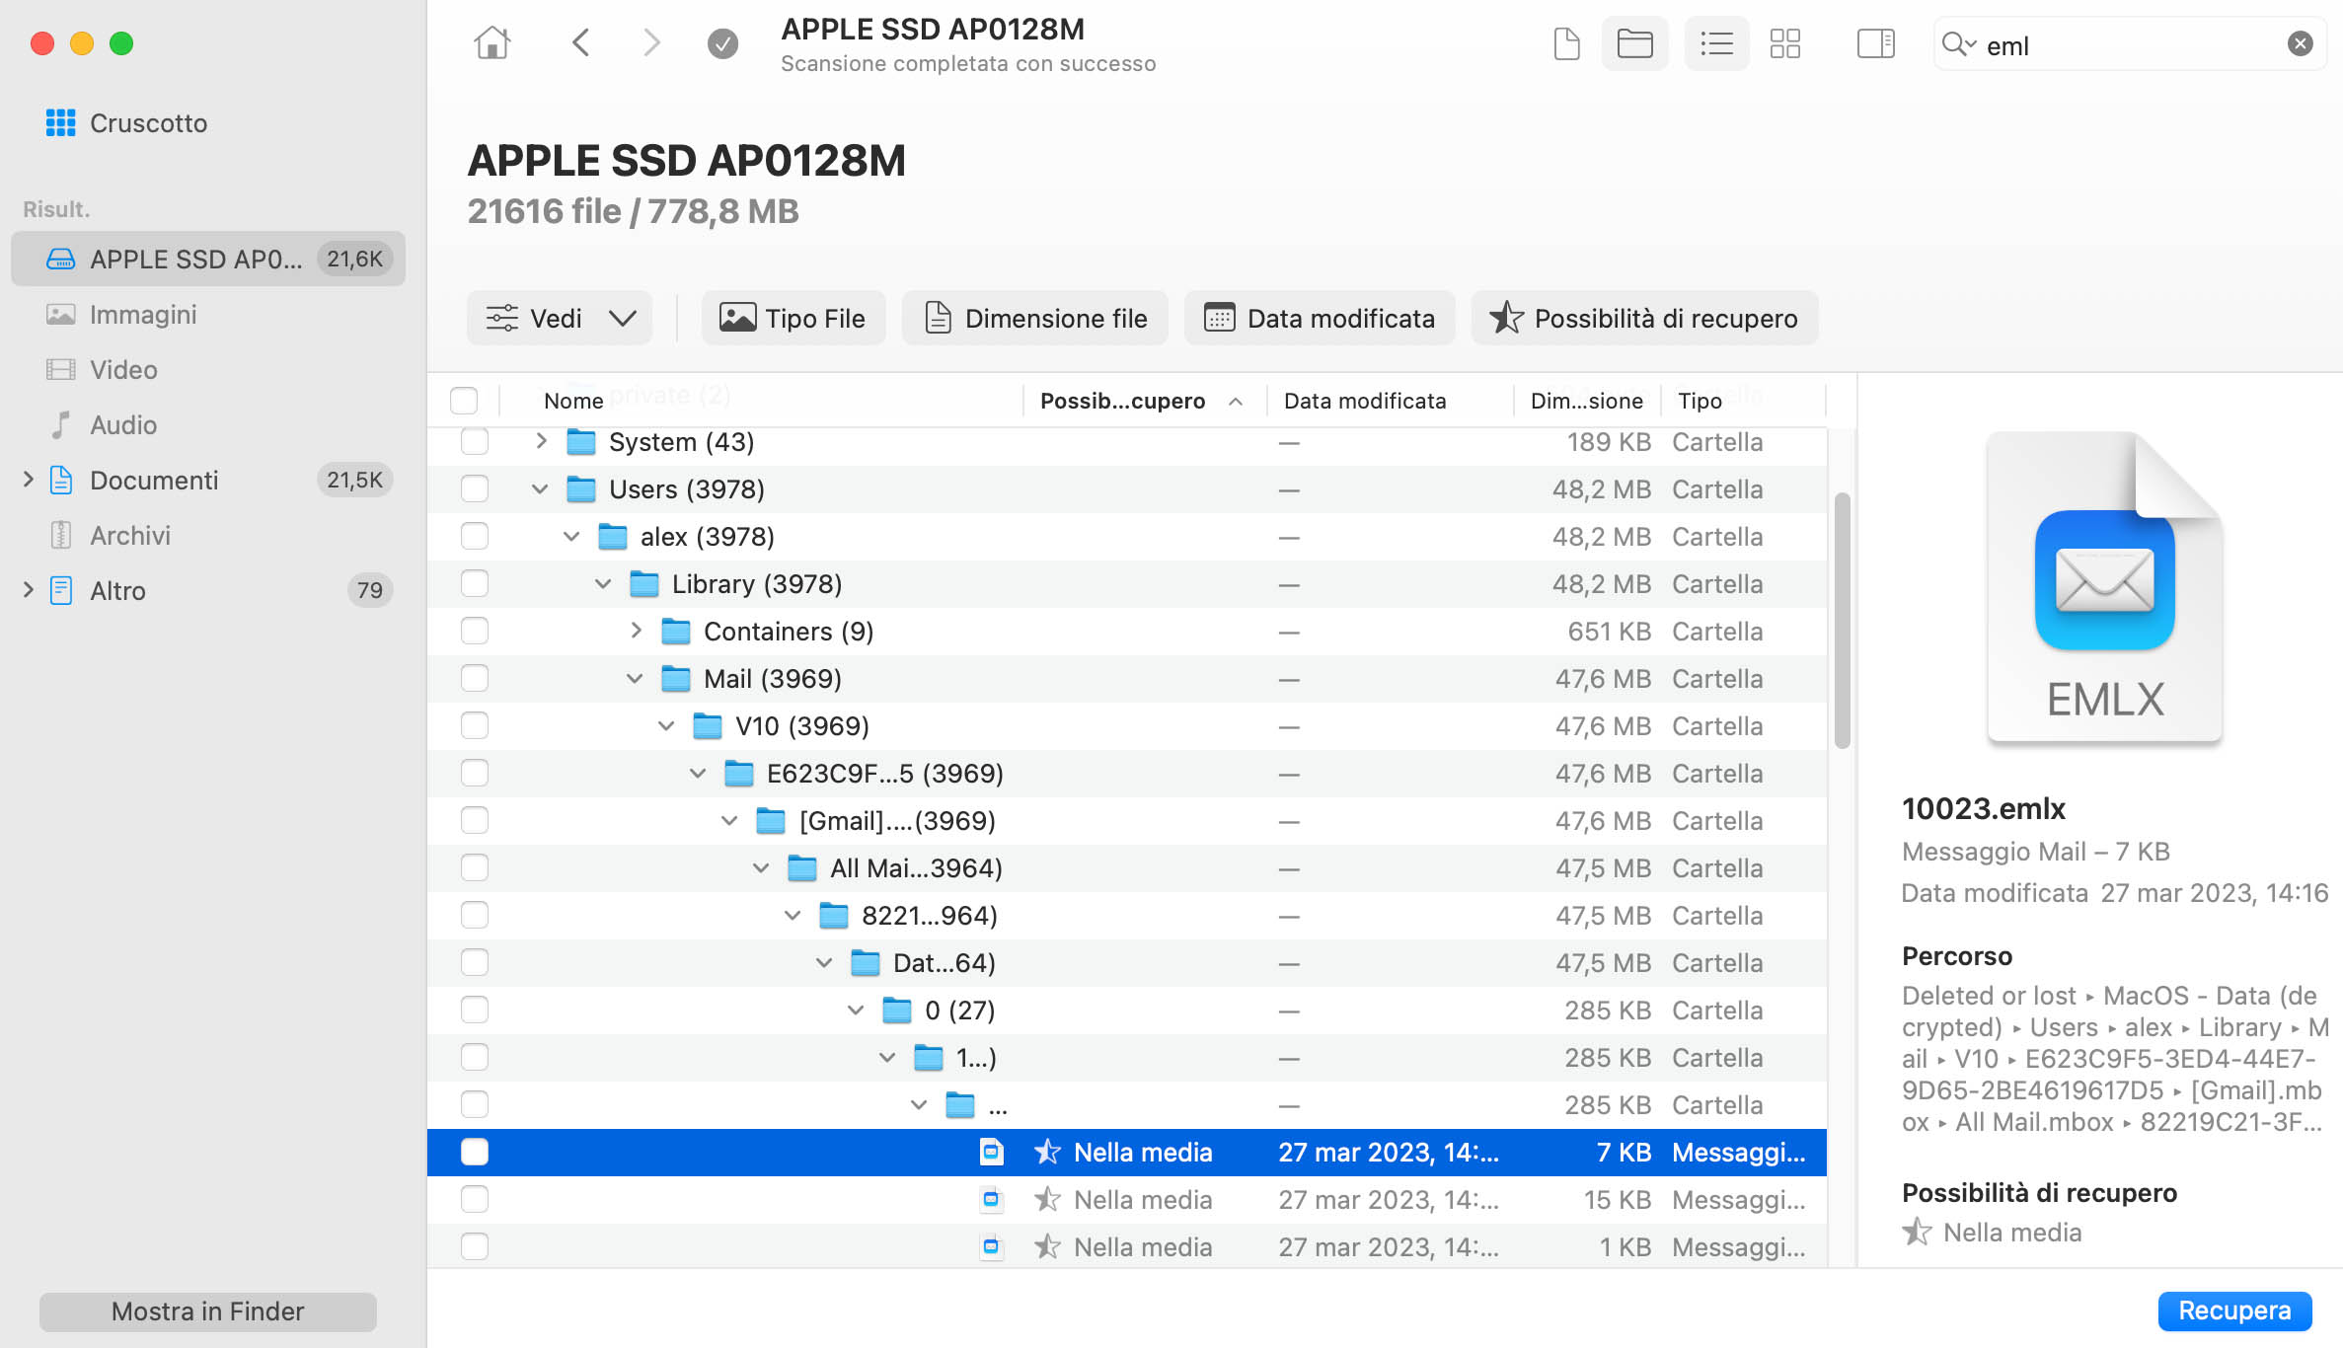The height and width of the screenshot is (1348, 2343).
Task: Clear the search field text
Action: [x=2300, y=44]
